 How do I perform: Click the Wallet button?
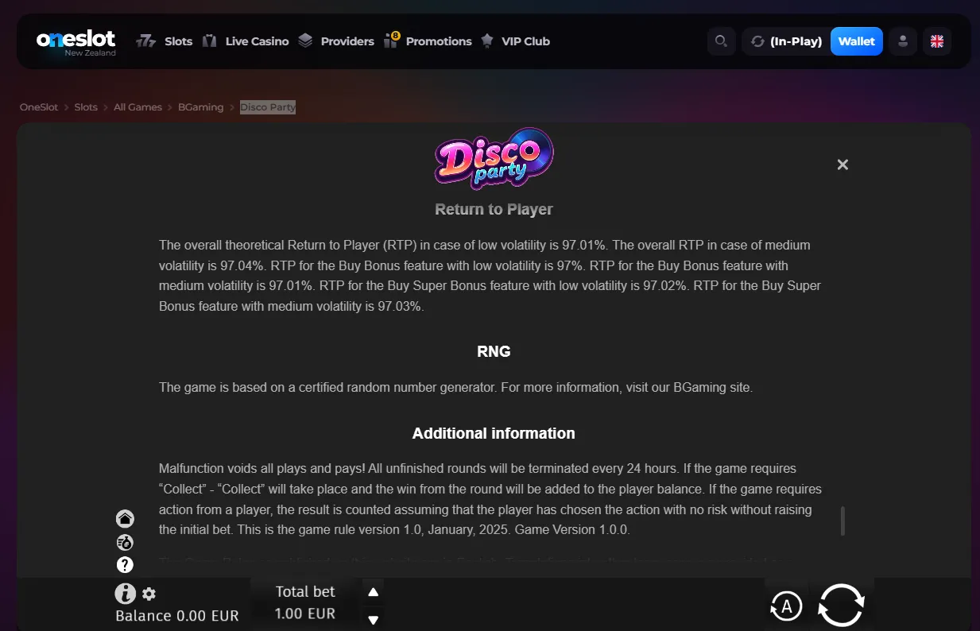(857, 41)
